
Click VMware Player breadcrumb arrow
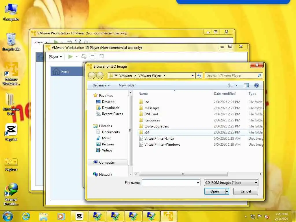point(164,75)
